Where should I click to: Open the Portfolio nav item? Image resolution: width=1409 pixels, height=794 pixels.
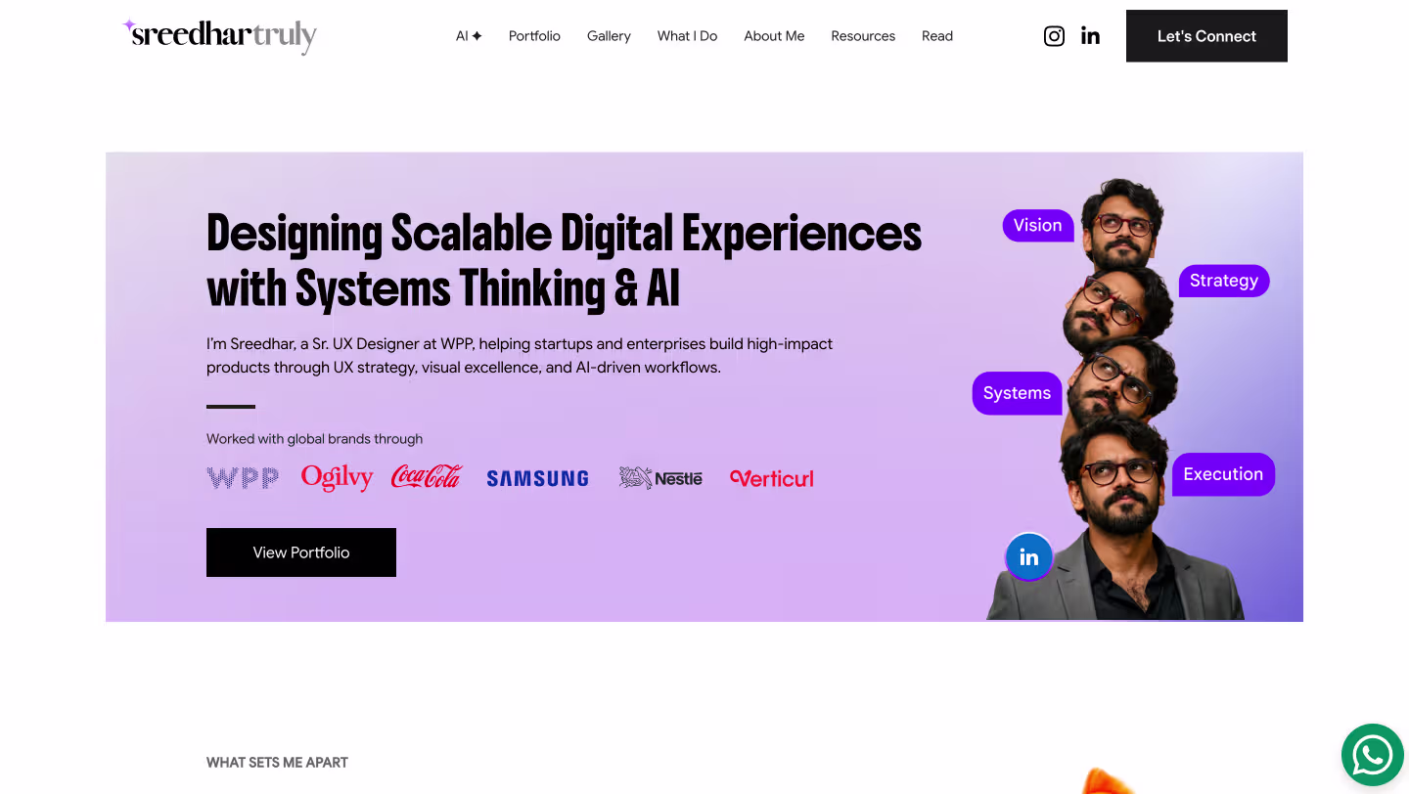coord(534,36)
